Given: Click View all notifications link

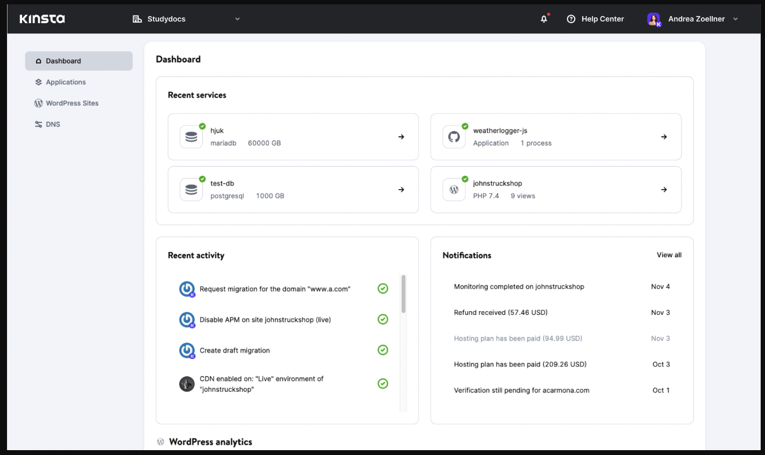Looking at the screenshot, I should point(668,255).
